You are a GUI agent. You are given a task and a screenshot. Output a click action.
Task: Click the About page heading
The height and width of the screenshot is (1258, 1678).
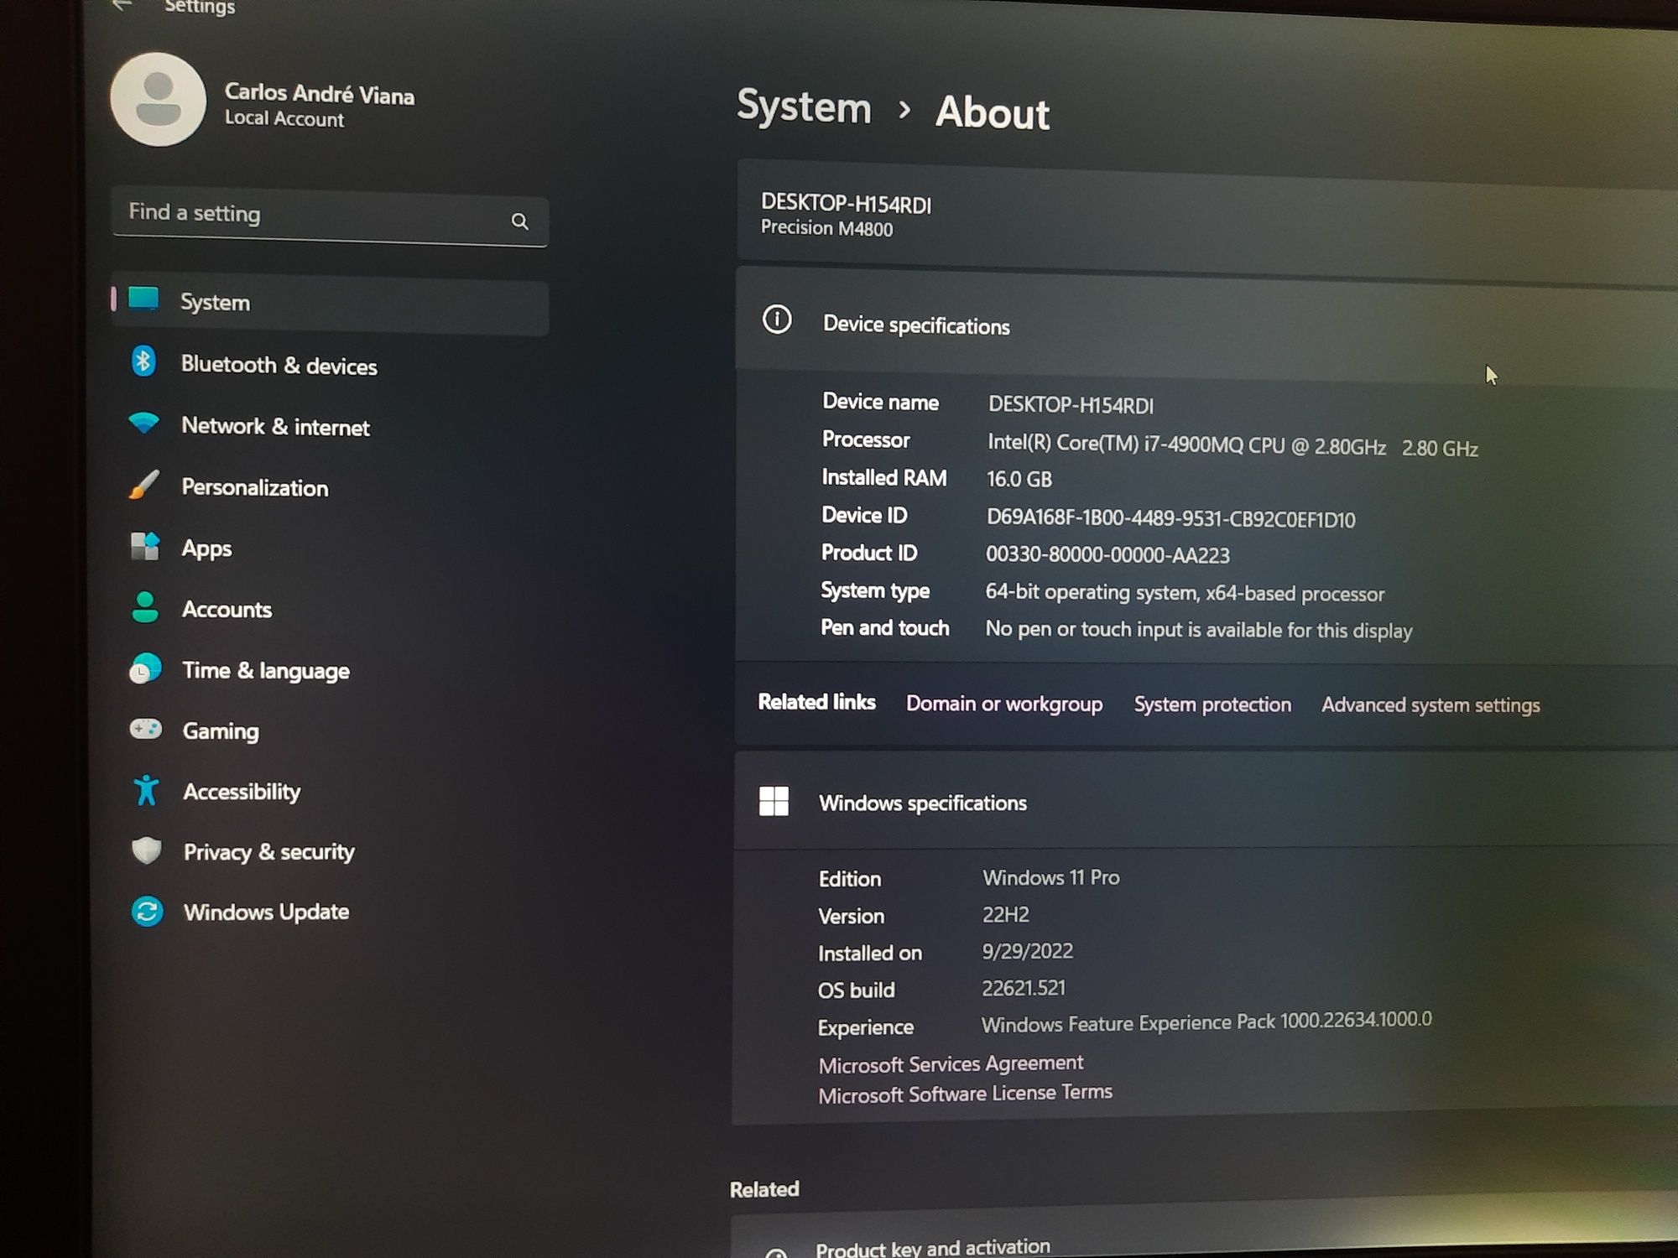992,112
